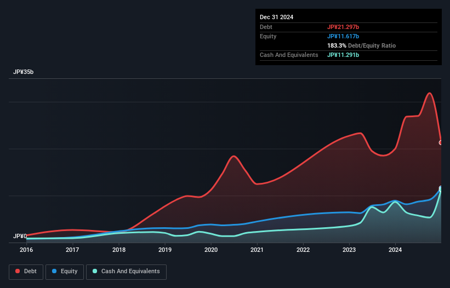Click the Debt row label in tooltip
Screen dimensions: 450x288
pos(266,27)
